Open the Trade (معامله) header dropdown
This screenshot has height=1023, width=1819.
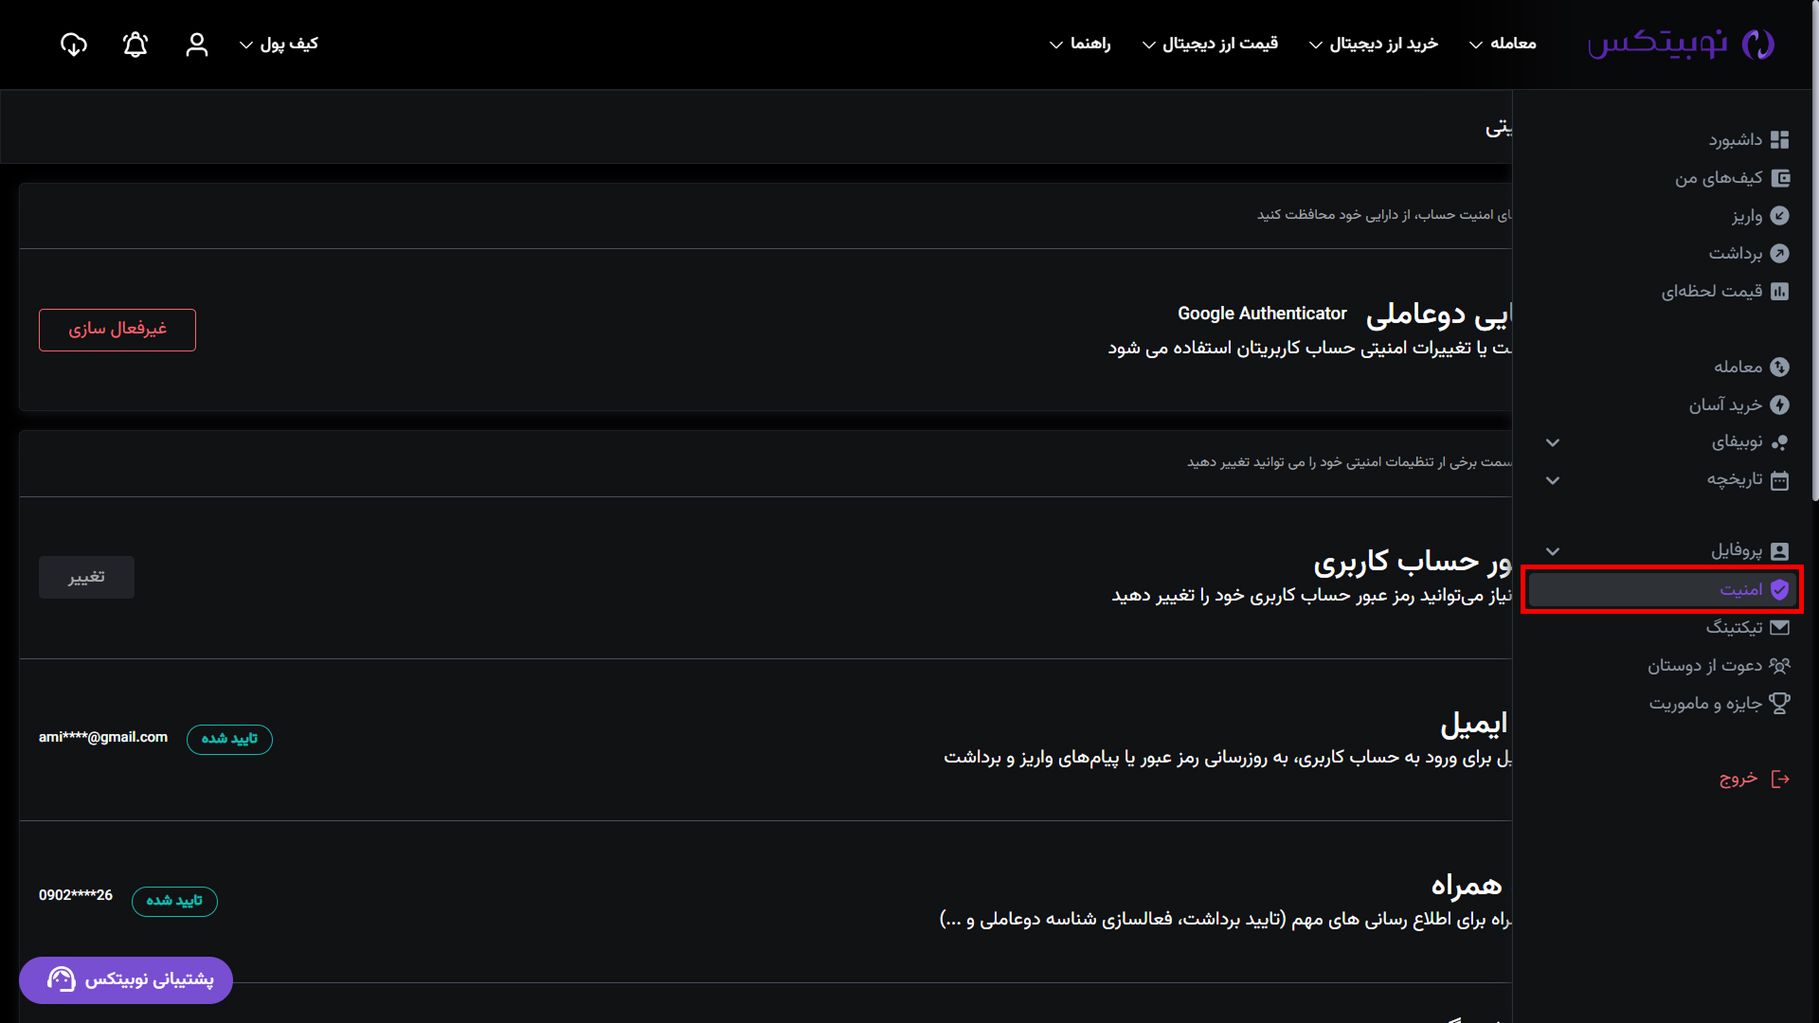(x=1503, y=44)
